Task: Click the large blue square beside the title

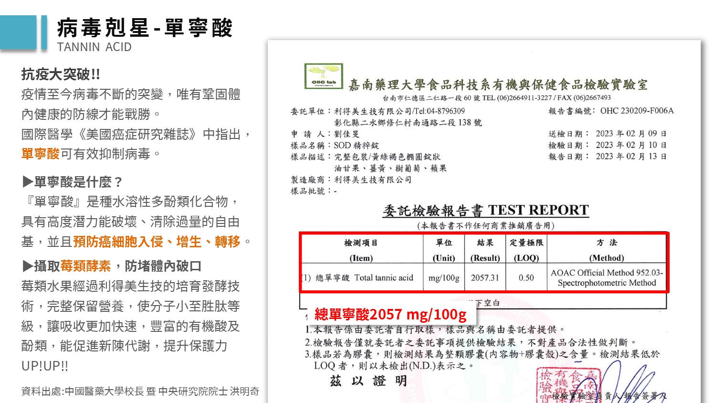Action: (x=18, y=32)
